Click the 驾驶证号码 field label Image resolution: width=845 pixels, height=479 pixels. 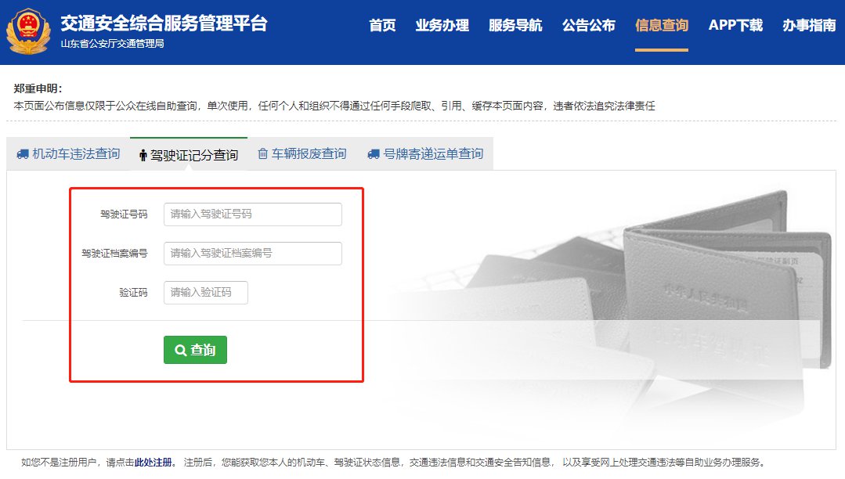click(124, 214)
